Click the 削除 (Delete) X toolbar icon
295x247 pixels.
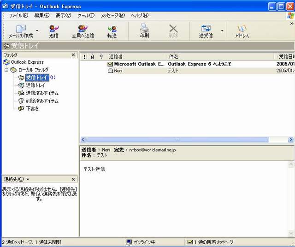pos(173,29)
